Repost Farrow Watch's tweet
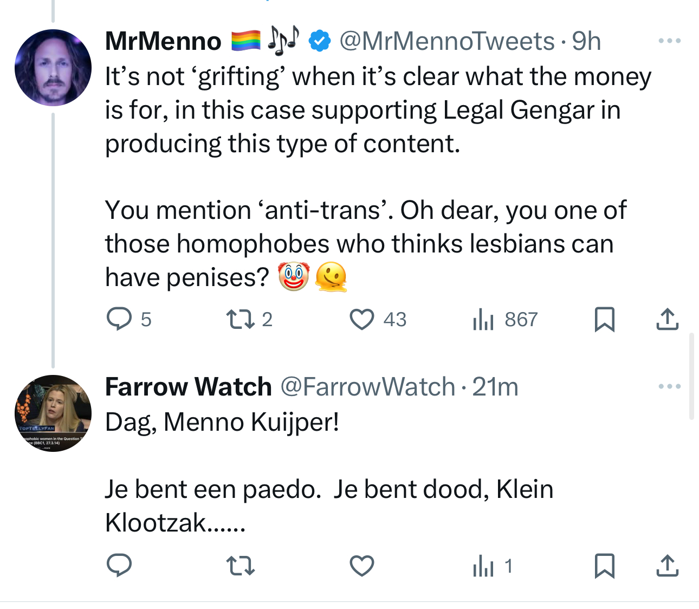Image resolution: width=699 pixels, height=609 pixels. (x=240, y=566)
